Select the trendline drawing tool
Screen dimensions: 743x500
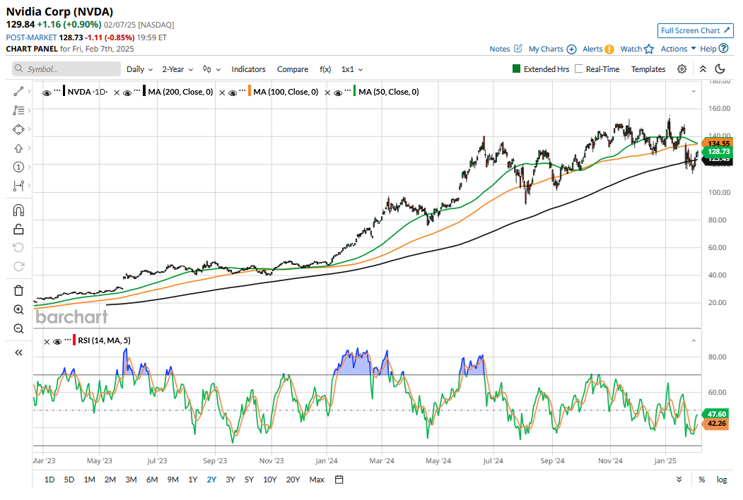pyautogui.click(x=18, y=90)
